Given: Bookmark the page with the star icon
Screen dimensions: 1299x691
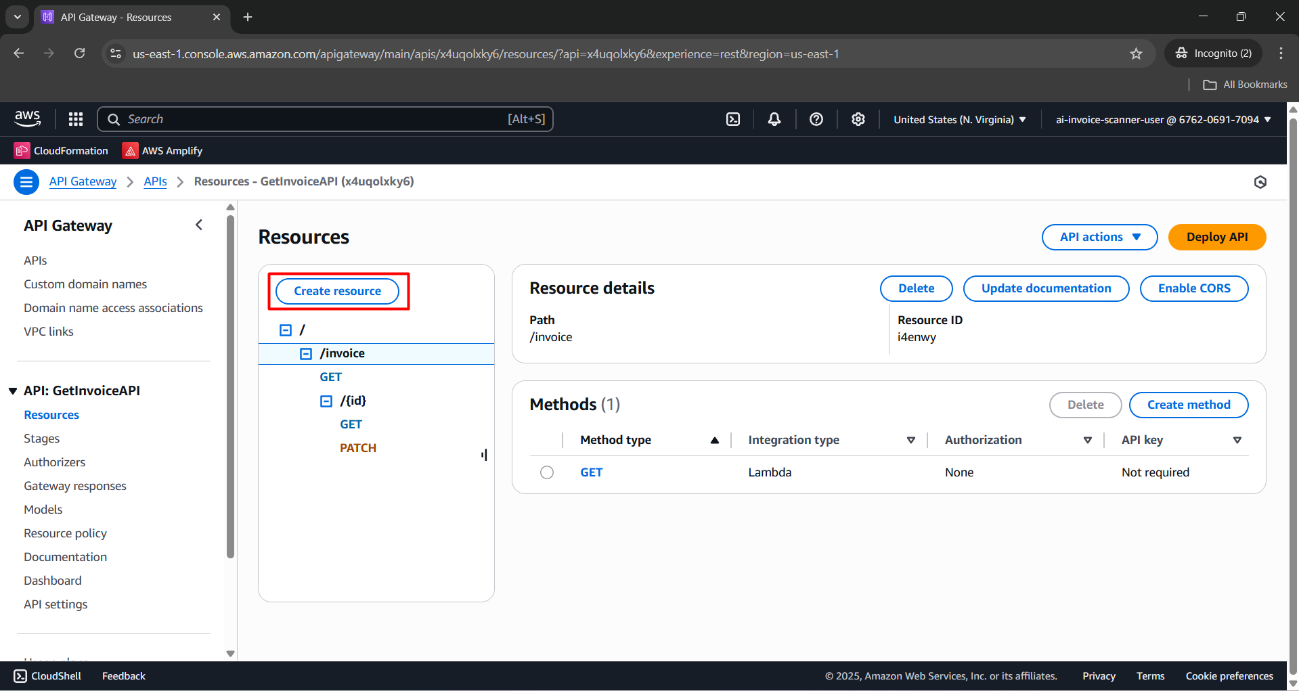Looking at the screenshot, I should click(x=1136, y=53).
